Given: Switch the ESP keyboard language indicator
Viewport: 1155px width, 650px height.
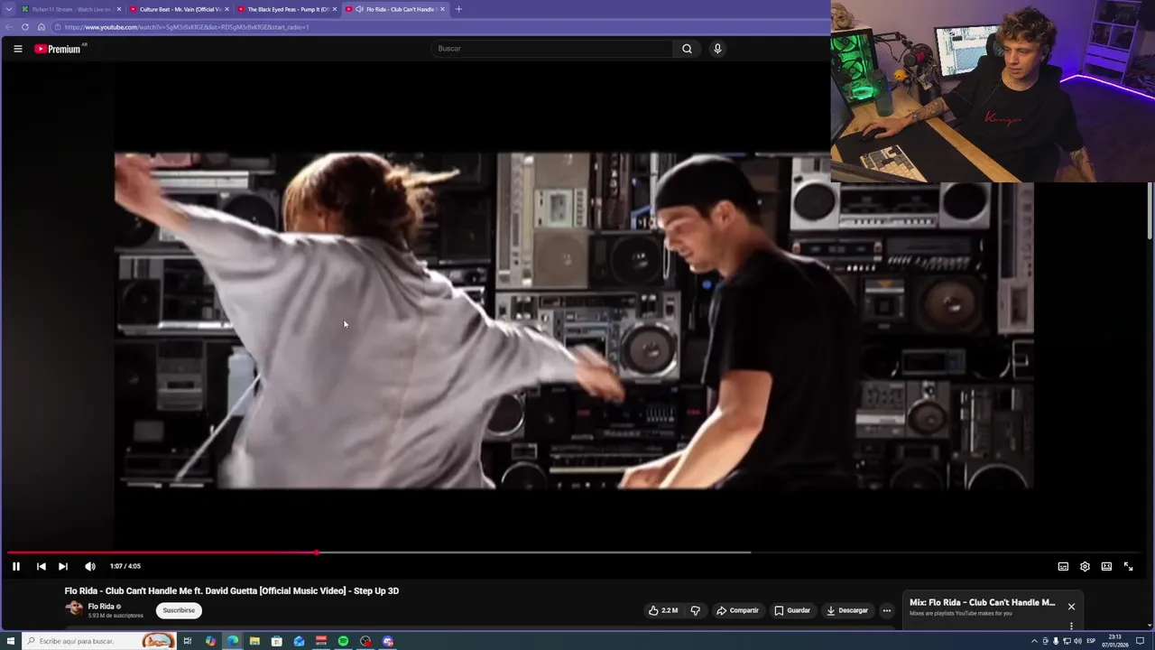Looking at the screenshot, I should (x=1091, y=641).
